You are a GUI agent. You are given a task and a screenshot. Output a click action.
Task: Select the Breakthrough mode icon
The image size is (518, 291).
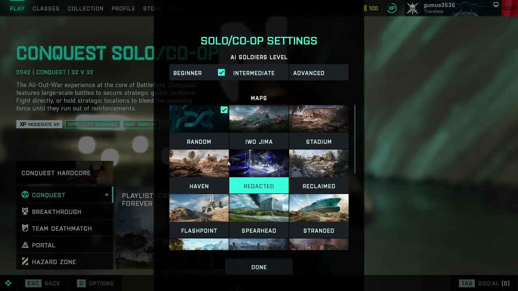[x=25, y=212]
